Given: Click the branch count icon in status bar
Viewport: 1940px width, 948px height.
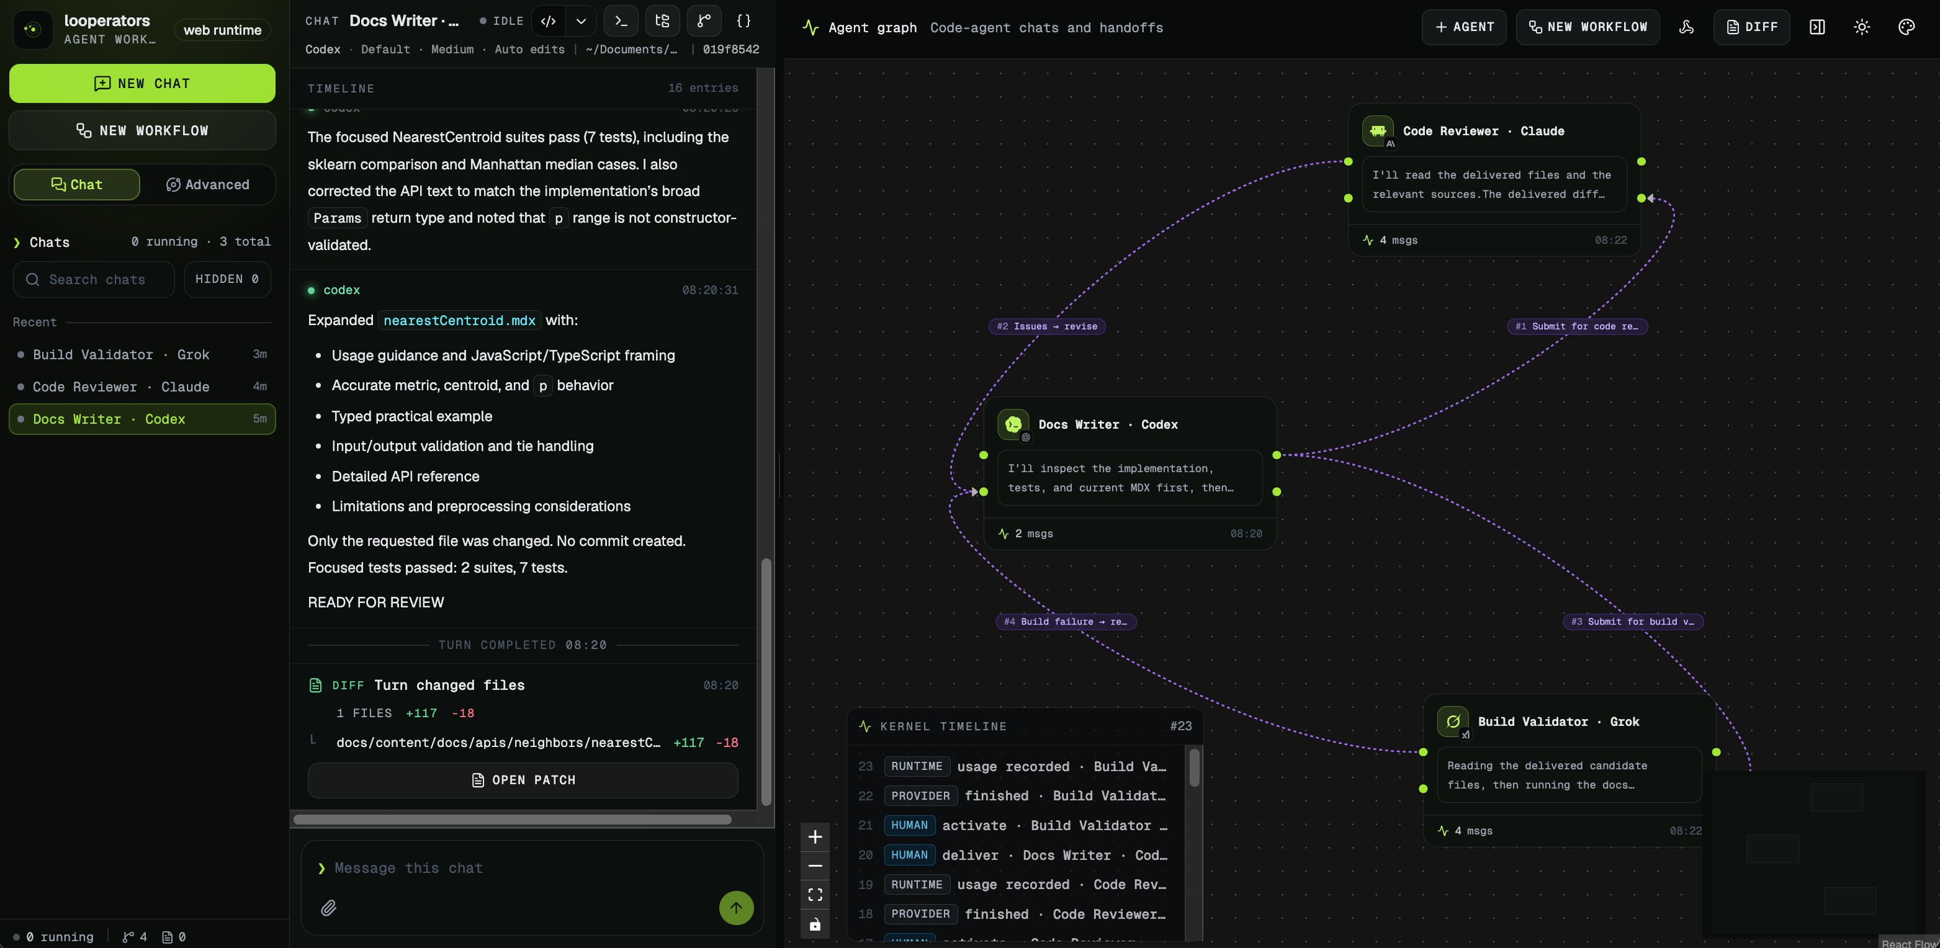Looking at the screenshot, I should (128, 937).
